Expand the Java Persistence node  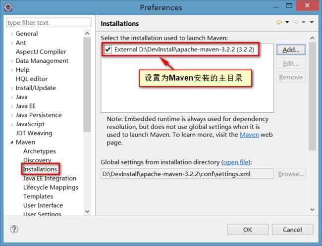(x=12, y=115)
